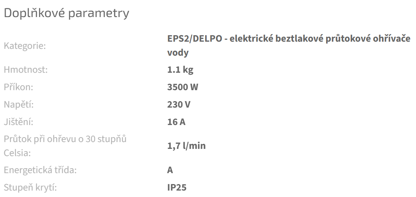This screenshot has width=416, height=197.
Task: Select the '230 V' voltage value
Action: [179, 104]
